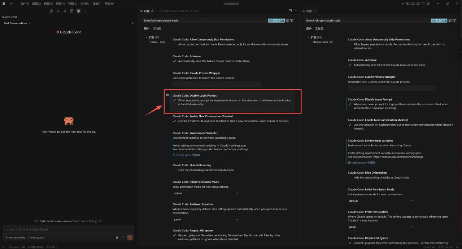
Task: Toggle Disable Login Prompt checkbox in right pane
Action: (x=350, y=104)
